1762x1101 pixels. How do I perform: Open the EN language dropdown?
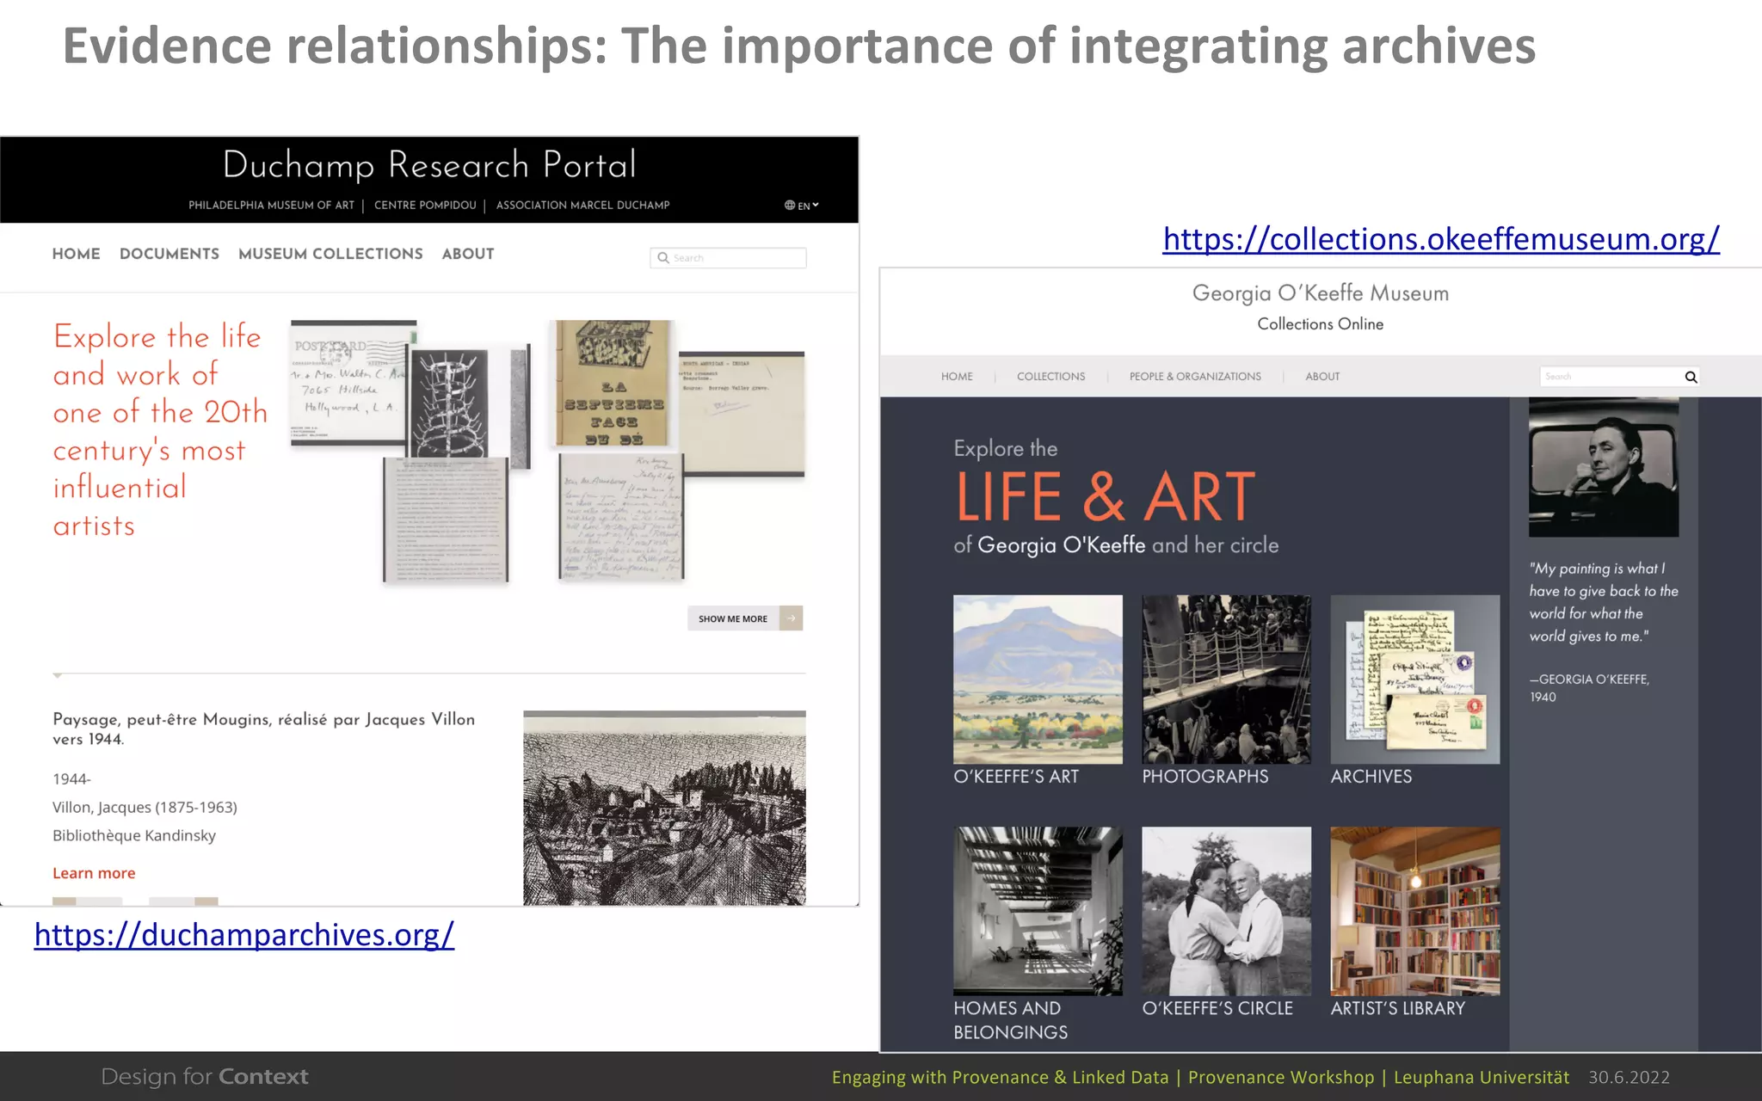[x=808, y=206]
